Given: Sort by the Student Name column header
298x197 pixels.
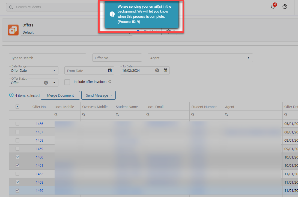Looking at the screenshot, I should [127, 107].
